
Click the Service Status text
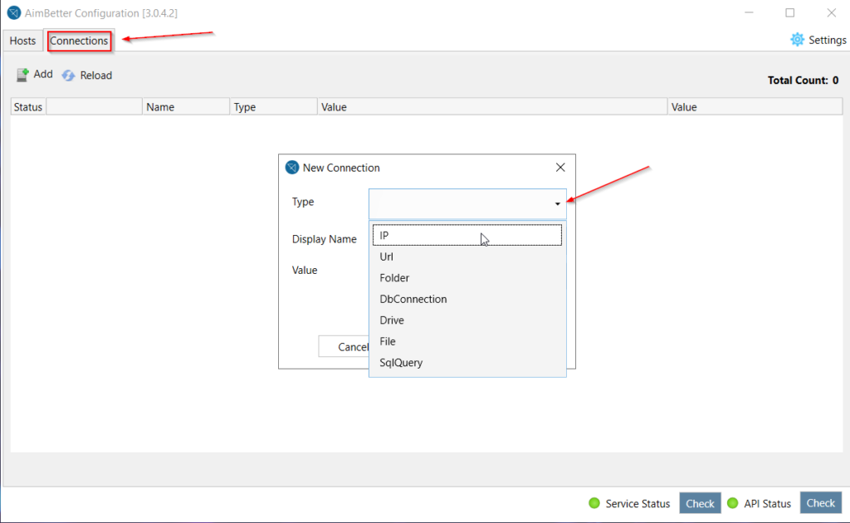[637, 503]
